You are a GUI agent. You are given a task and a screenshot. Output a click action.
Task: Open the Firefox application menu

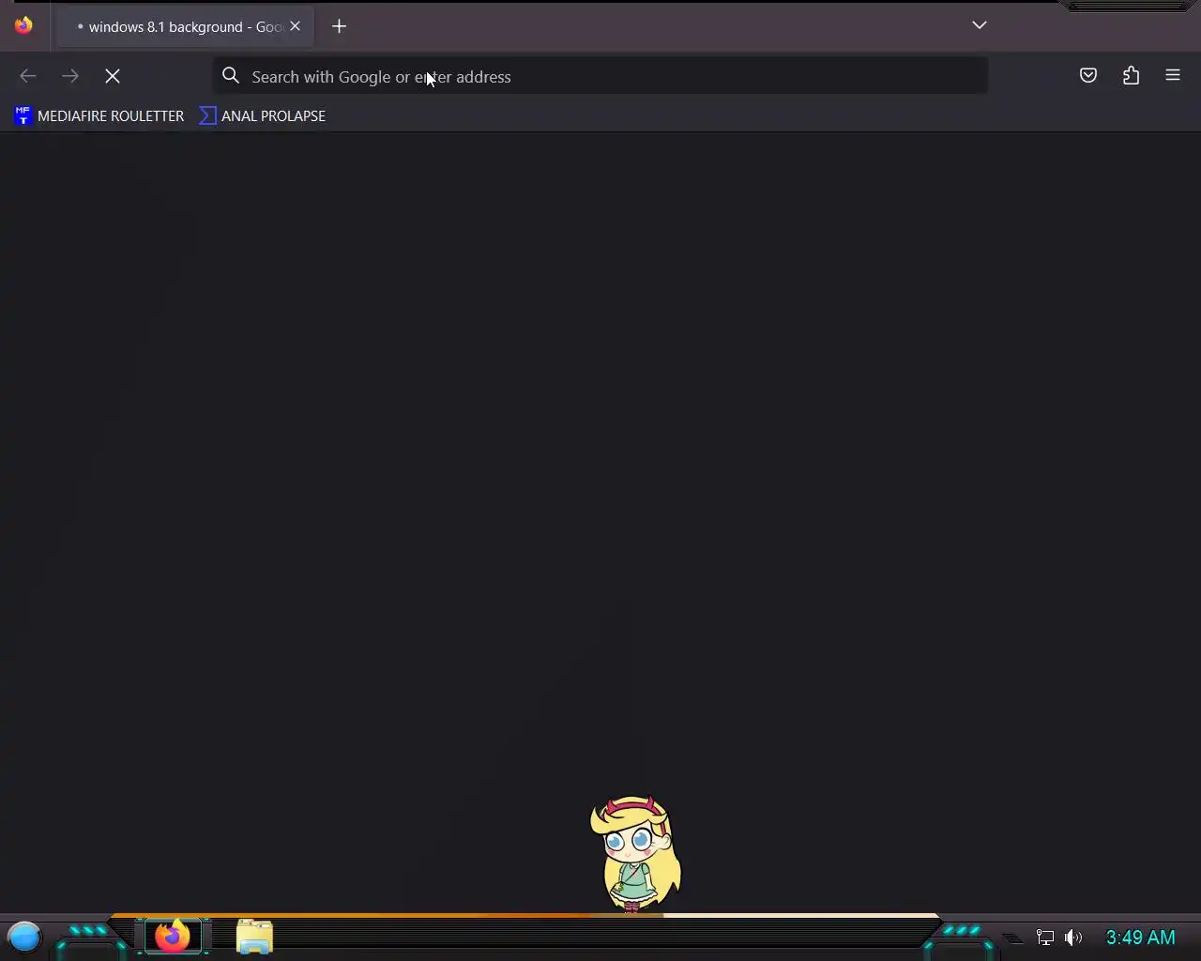1173,76
